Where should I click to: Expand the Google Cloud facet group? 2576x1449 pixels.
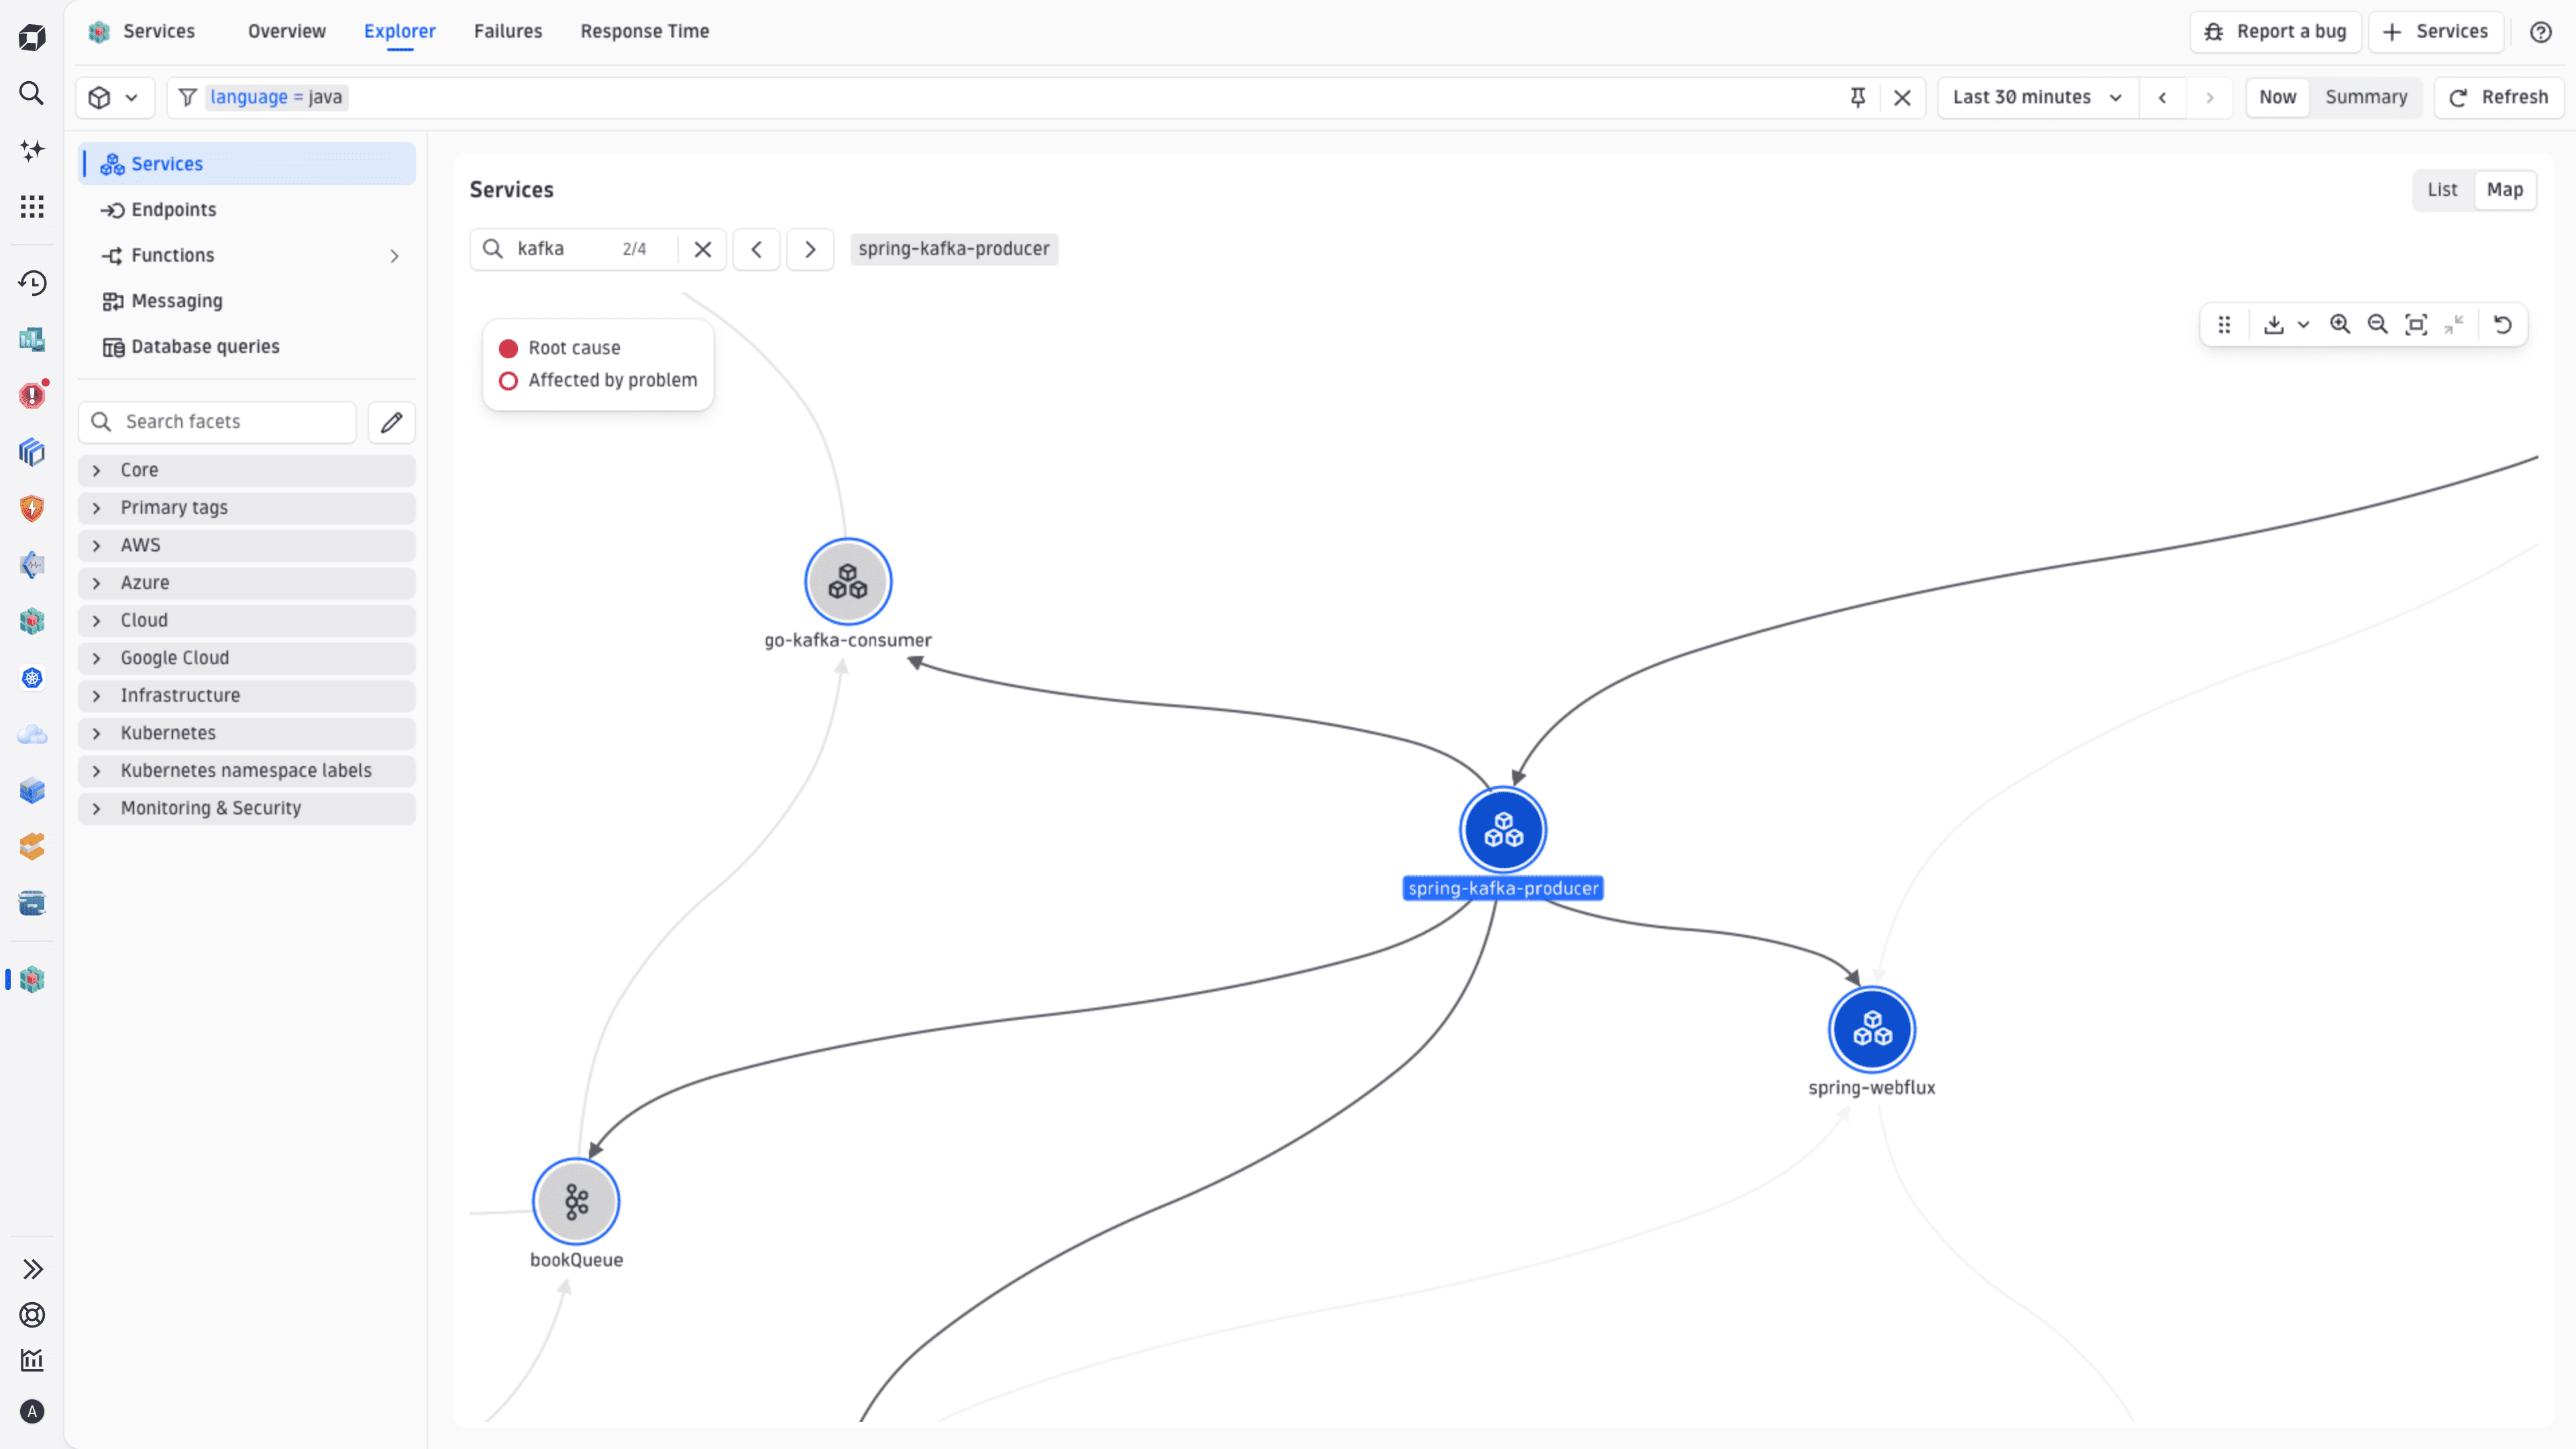pos(246,658)
